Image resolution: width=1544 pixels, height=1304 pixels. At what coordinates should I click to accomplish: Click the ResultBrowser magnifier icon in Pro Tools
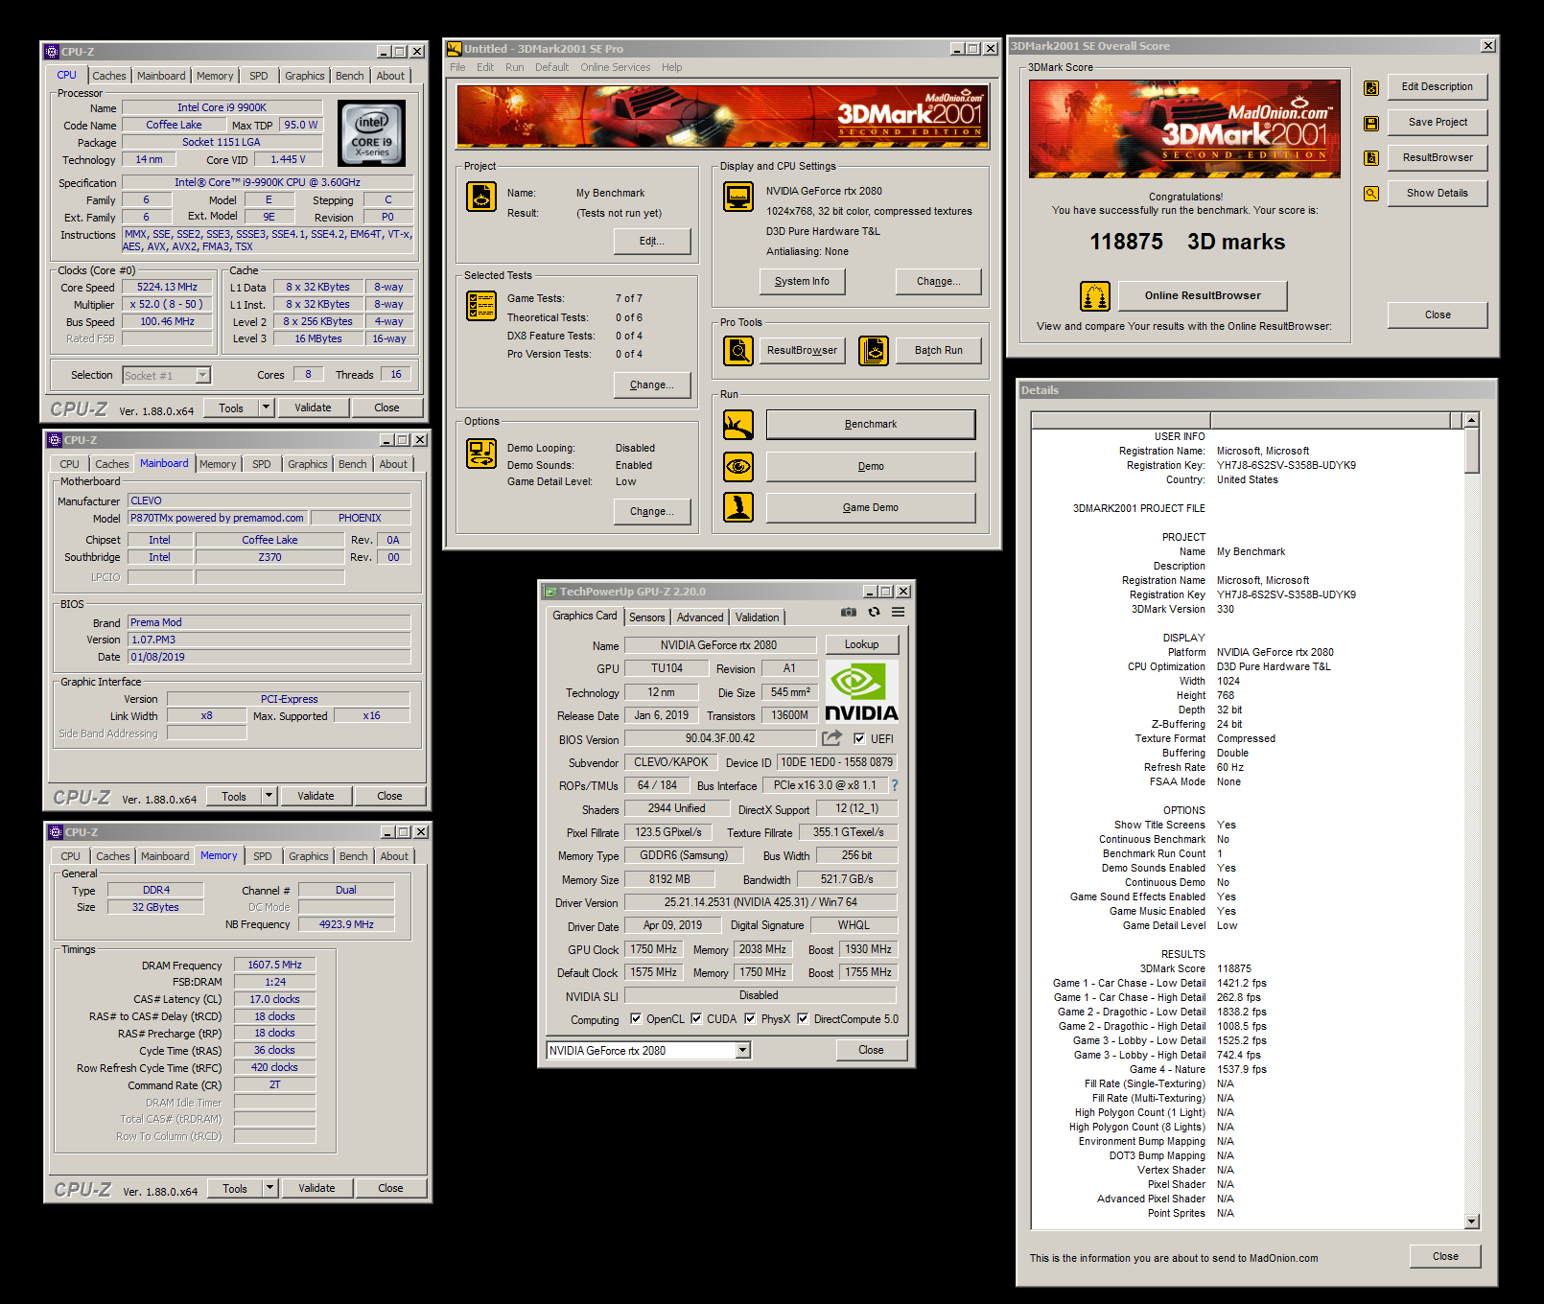click(x=738, y=351)
